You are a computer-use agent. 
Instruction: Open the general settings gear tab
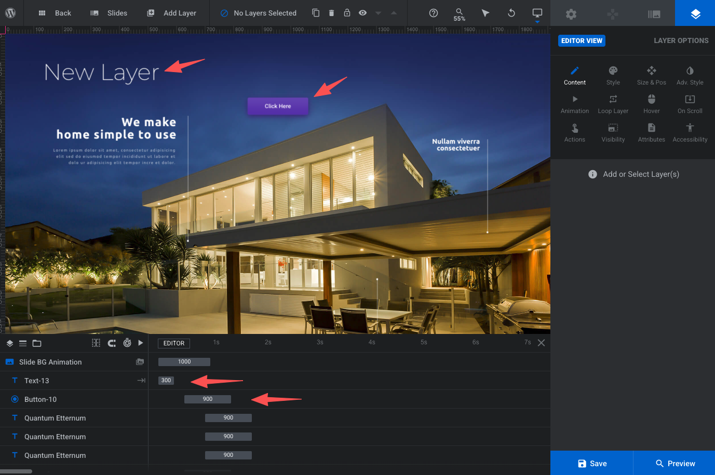coord(571,14)
